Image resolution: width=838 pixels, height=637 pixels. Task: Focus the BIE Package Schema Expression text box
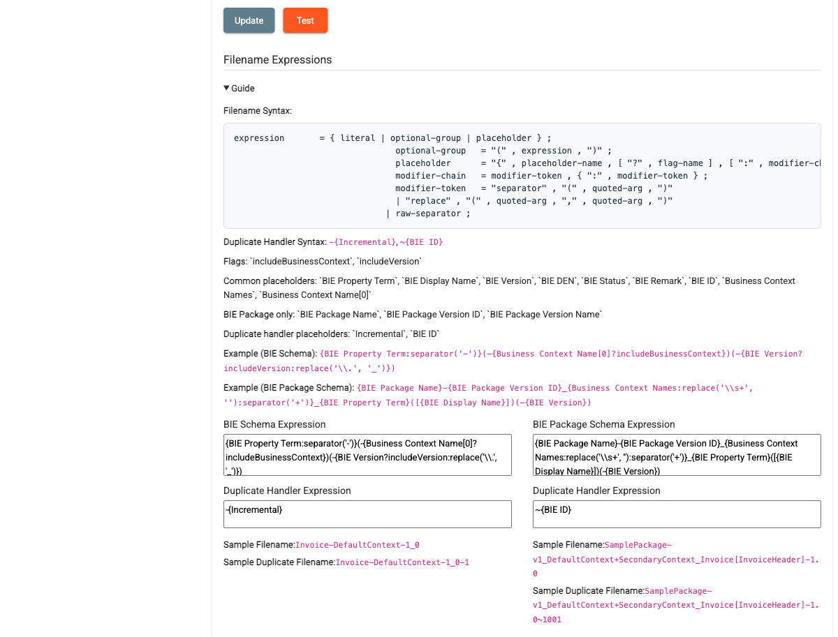(x=677, y=455)
